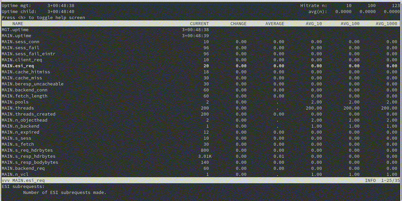Image resolution: width=402 pixels, height=201 pixels.
Task: Click the MAIN.sess_conn counter row
Action: [201, 42]
